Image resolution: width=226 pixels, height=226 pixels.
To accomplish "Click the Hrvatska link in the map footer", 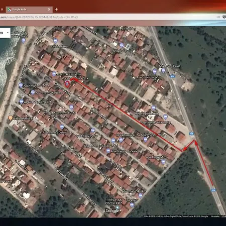I will 215,216.
